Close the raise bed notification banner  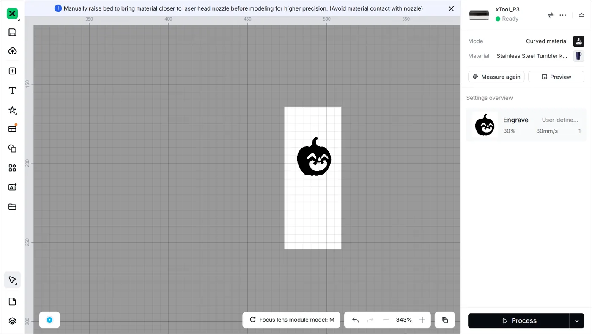click(x=451, y=8)
